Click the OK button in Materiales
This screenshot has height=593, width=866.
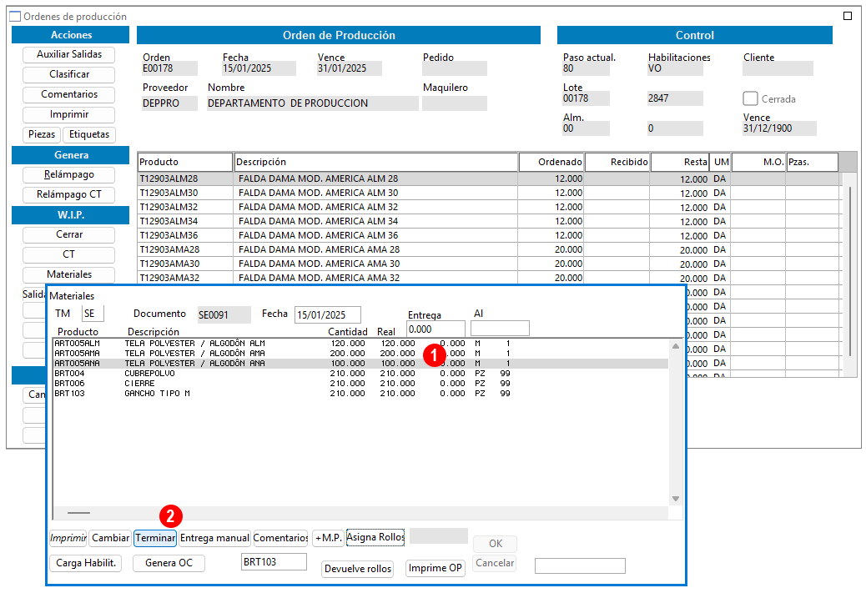[x=496, y=544]
